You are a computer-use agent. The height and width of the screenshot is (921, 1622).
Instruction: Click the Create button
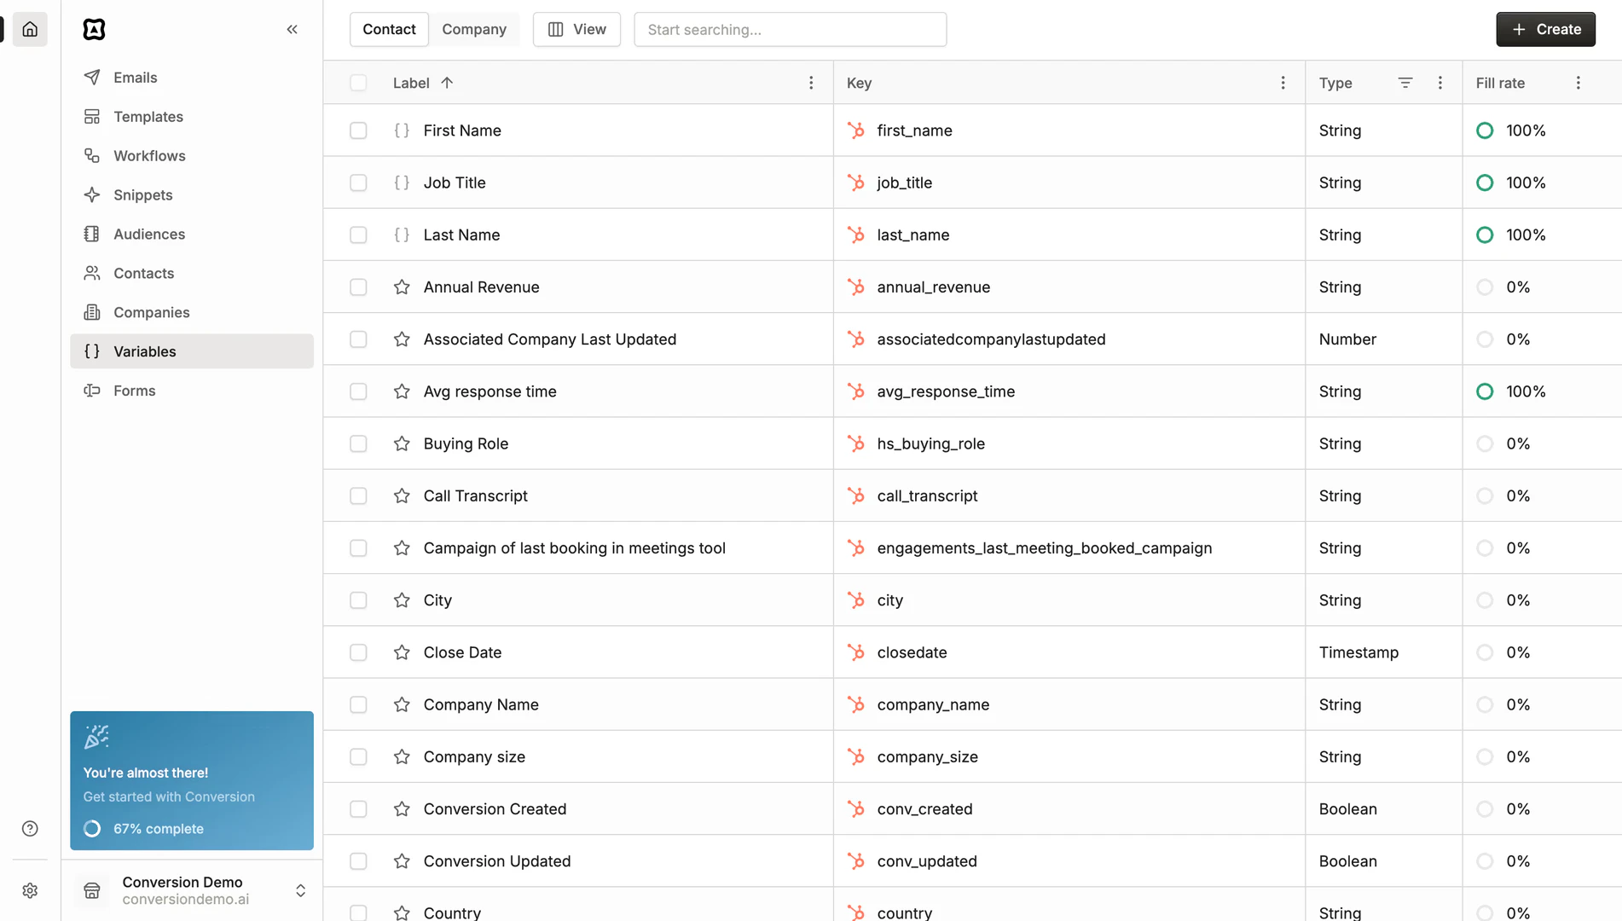pyautogui.click(x=1545, y=28)
